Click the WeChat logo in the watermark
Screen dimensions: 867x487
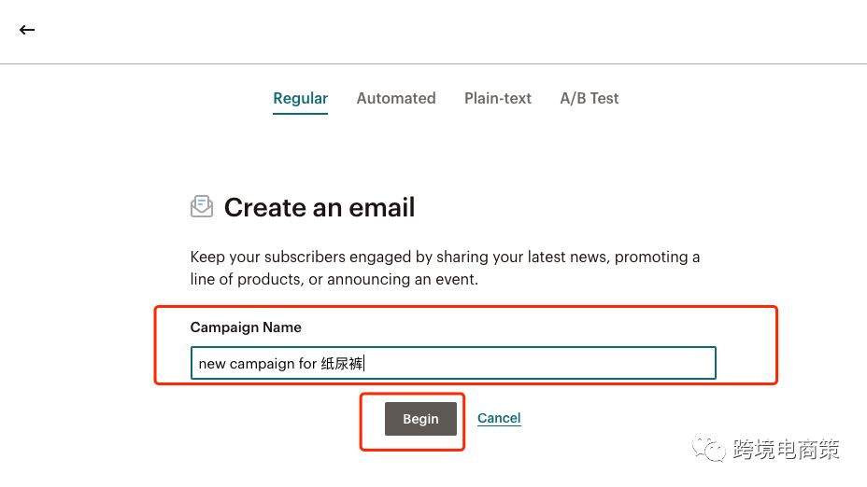point(708,449)
